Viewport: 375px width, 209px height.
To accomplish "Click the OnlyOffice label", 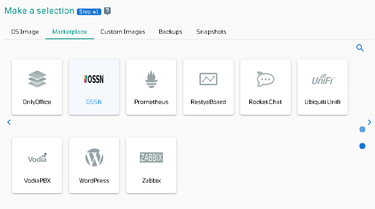I will click(x=37, y=102).
